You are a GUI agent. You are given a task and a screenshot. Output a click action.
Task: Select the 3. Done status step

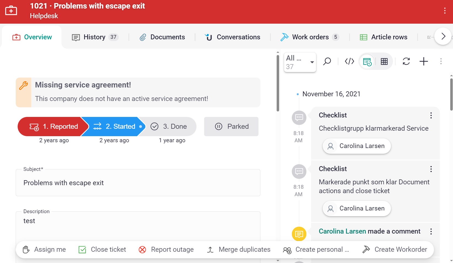point(169,127)
